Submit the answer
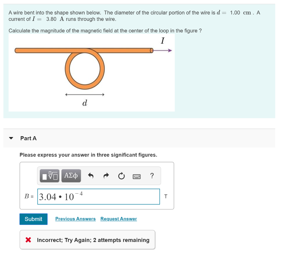This screenshot has width=281, height=254. point(33,219)
